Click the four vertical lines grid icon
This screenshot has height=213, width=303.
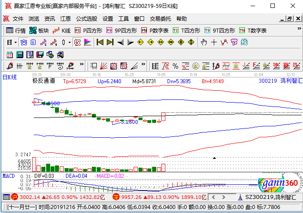point(20,66)
